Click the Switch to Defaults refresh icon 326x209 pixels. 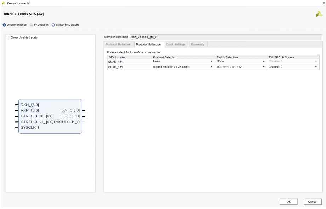53,25
